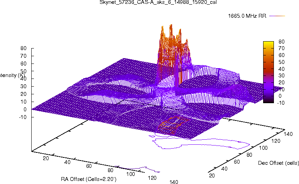Click the 20 label on the color bar
This screenshot has height=184, width=299.
(x=282, y=82)
